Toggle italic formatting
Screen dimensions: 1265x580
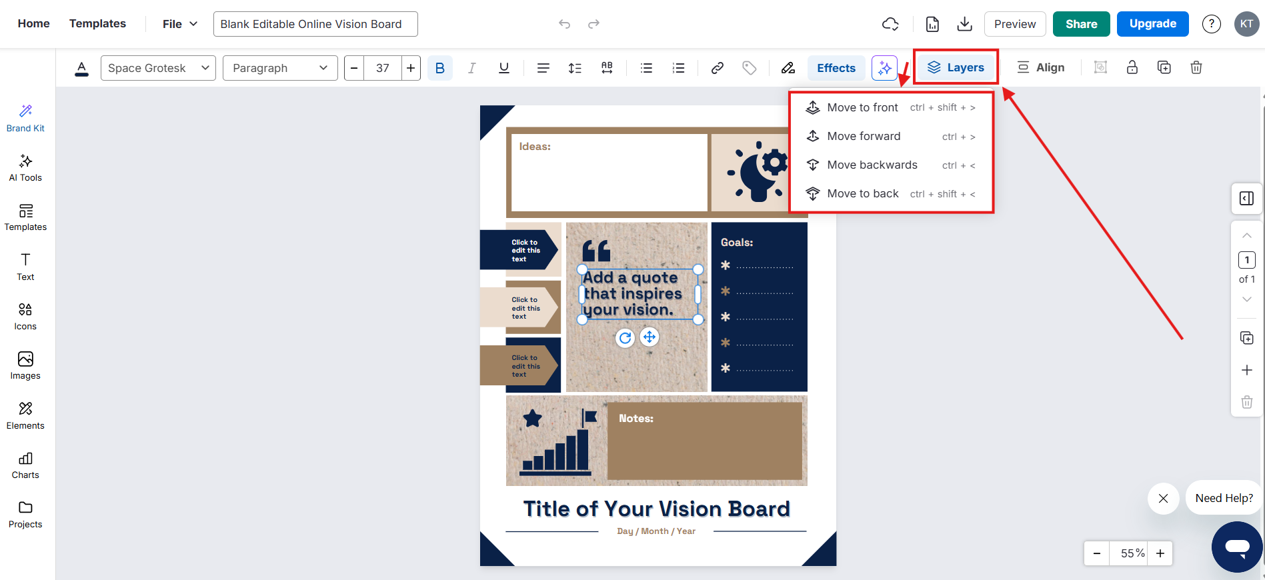471,68
